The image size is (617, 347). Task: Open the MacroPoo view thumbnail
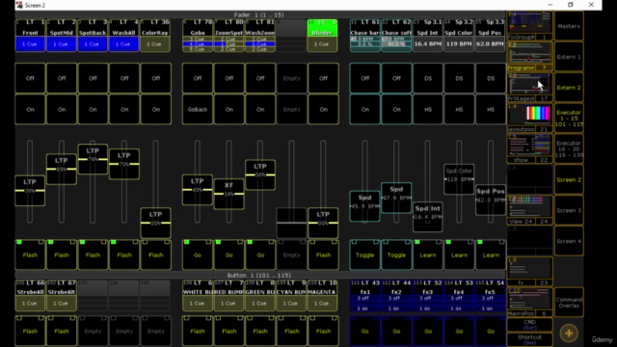click(x=529, y=302)
